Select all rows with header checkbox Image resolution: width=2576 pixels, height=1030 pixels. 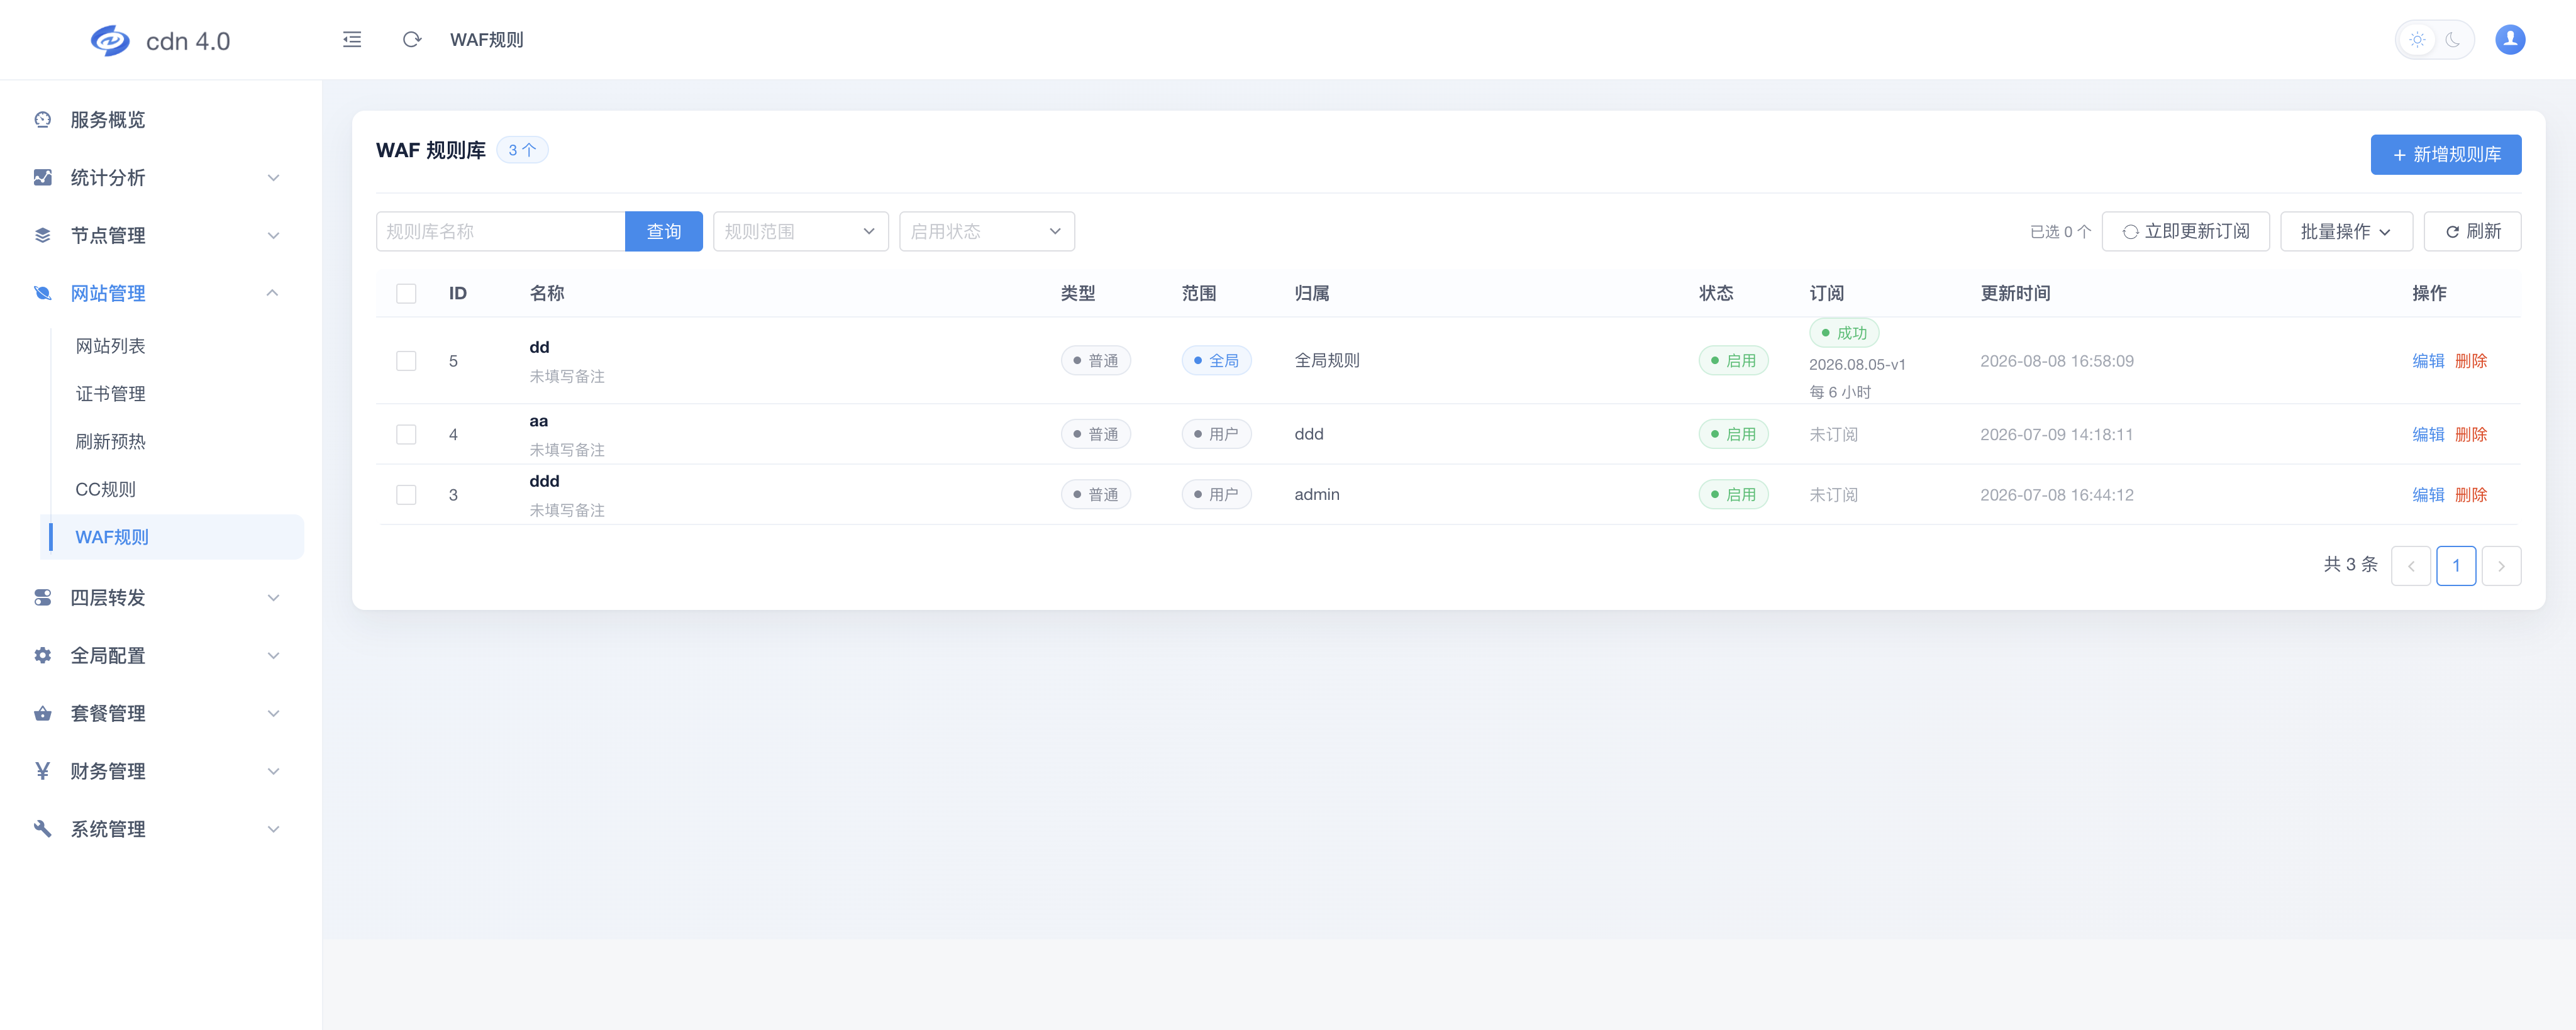[x=406, y=294]
